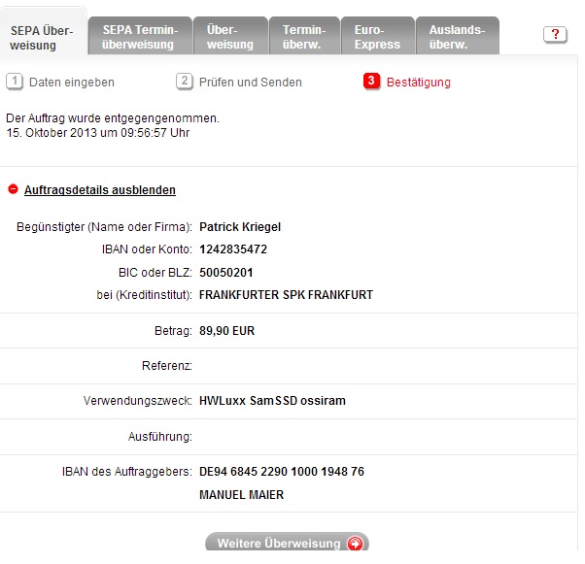Select the active SEPA Überweisung tab
The height and width of the screenshot is (564, 585).
44,37
